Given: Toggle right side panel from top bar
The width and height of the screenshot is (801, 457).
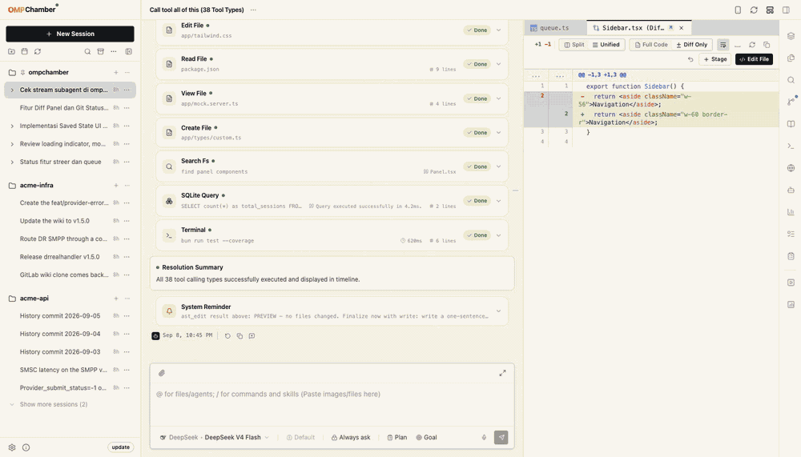Looking at the screenshot, I should click(787, 10).
